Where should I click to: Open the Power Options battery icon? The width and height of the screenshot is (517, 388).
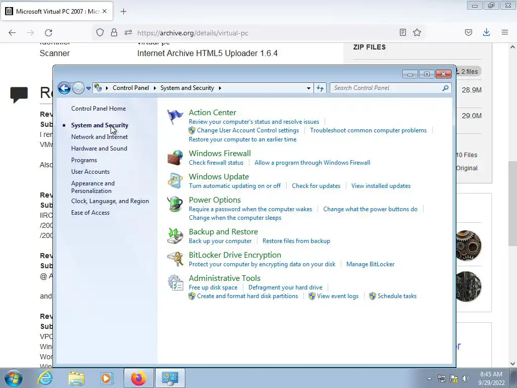click(175, 204)
